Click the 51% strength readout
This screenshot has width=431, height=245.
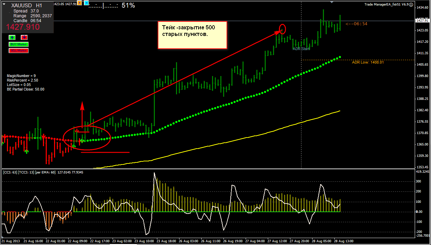pyautogui.click(x=128, y=6)
